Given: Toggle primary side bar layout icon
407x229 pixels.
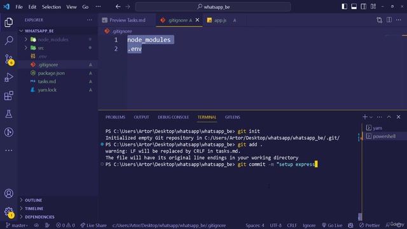Looking at the screenshot, I should (344, 7).
